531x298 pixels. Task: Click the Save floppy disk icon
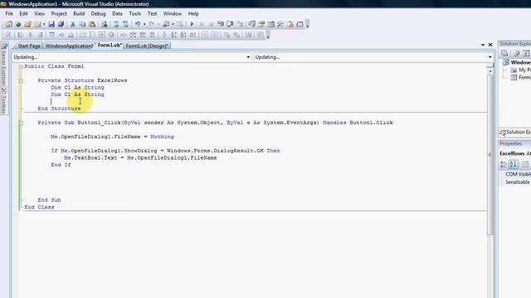pos(51,24)
